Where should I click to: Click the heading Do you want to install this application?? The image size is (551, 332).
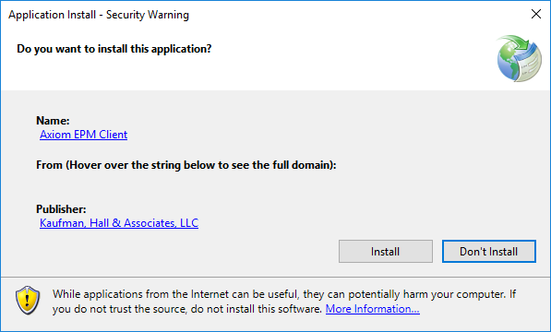coord(114,49)
